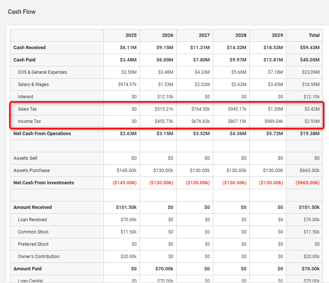
Task: Click the 2029 Cash Received value $18.53M
Action: pos(273,48)
